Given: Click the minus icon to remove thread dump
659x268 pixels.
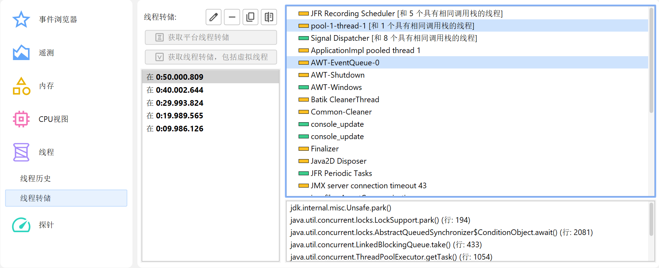Looking at the screenshot, I should point(232,17).
